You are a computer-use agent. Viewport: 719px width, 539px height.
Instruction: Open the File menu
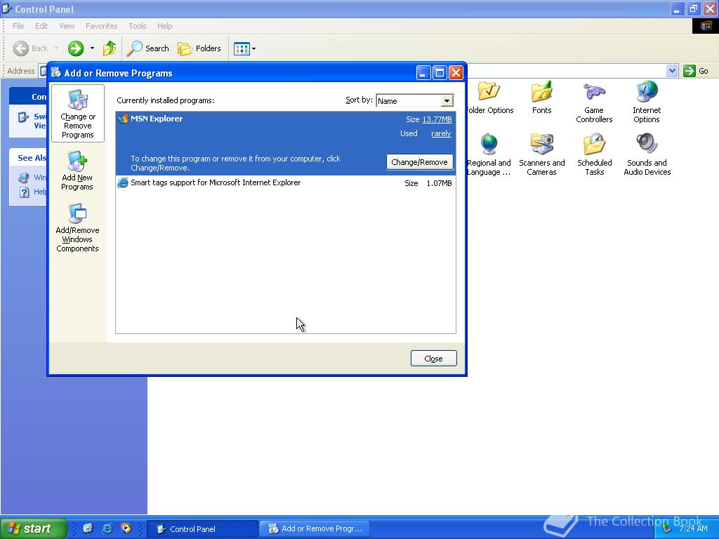coord(18,26)
